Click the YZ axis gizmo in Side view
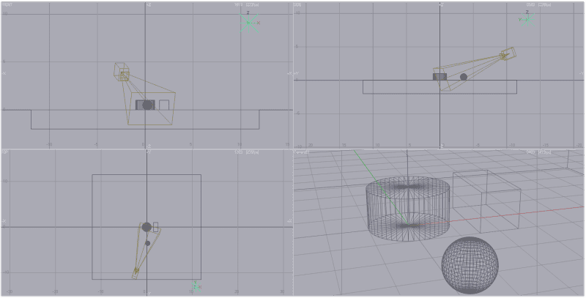Screen dimensions: 586x298 click(526, 19)
